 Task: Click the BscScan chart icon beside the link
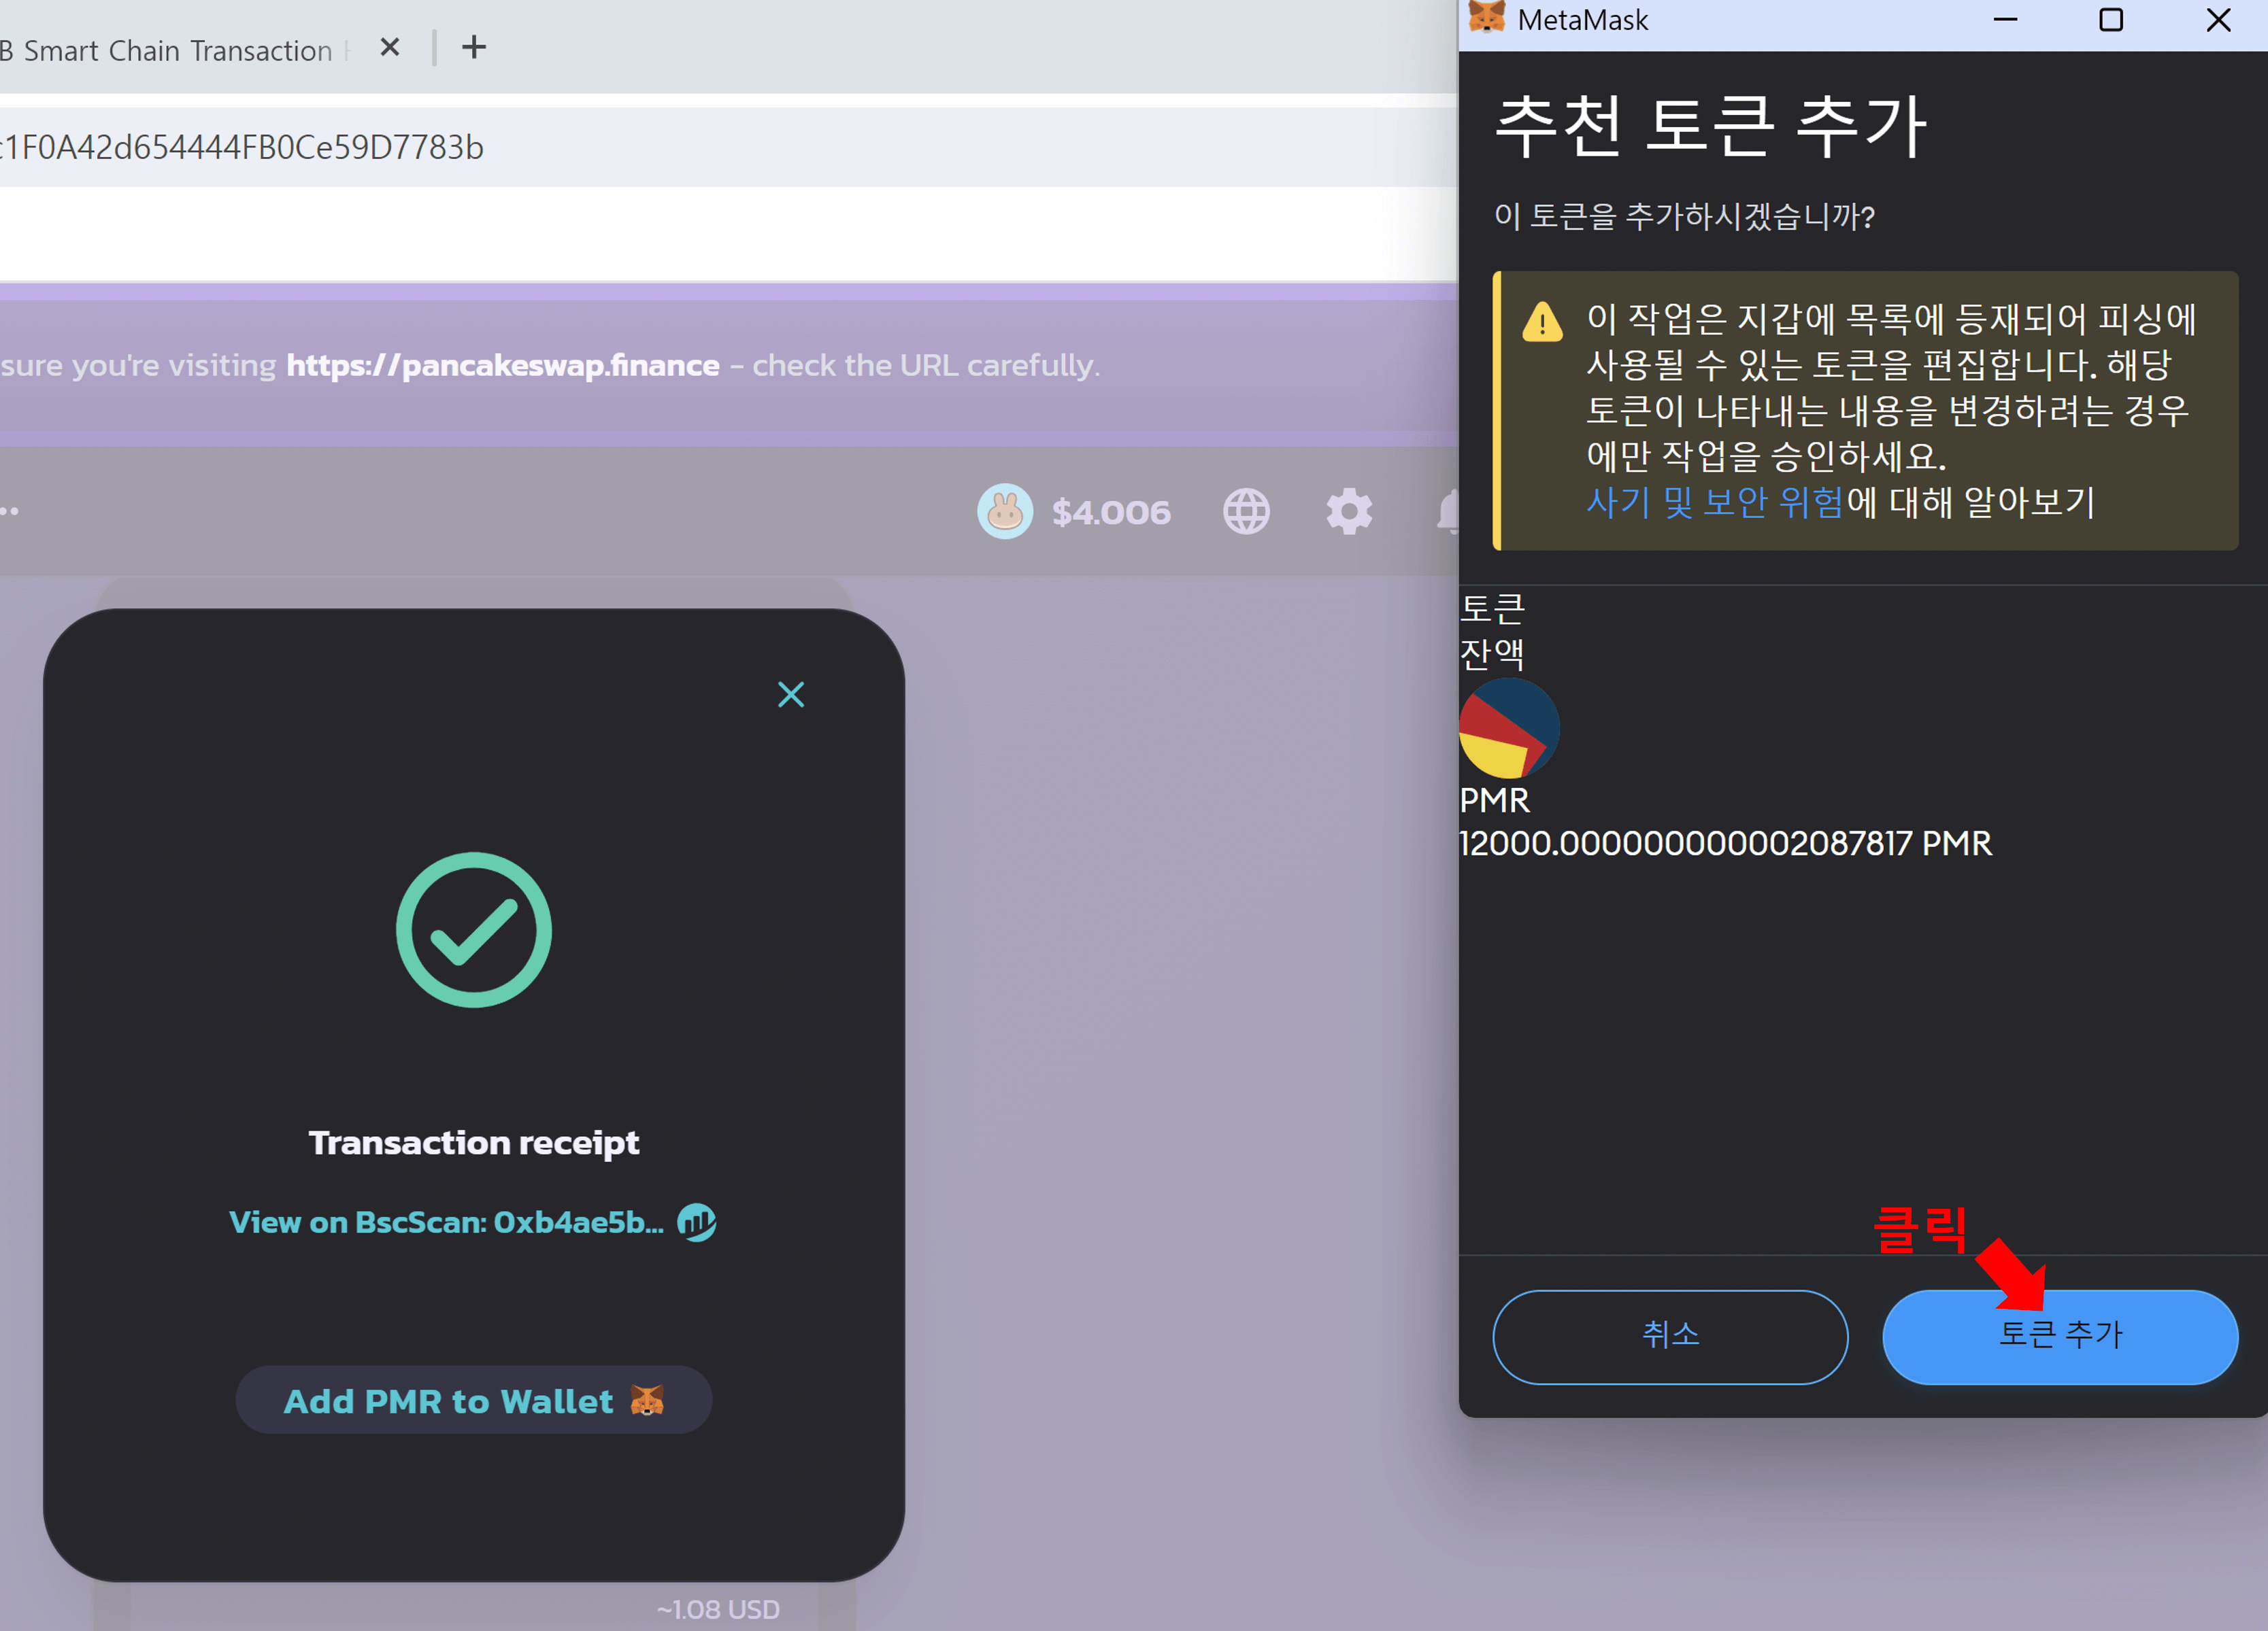697,1222
